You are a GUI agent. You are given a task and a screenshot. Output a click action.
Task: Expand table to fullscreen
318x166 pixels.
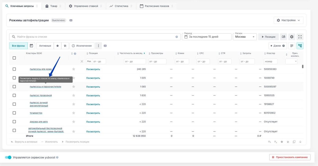point(300,37)
